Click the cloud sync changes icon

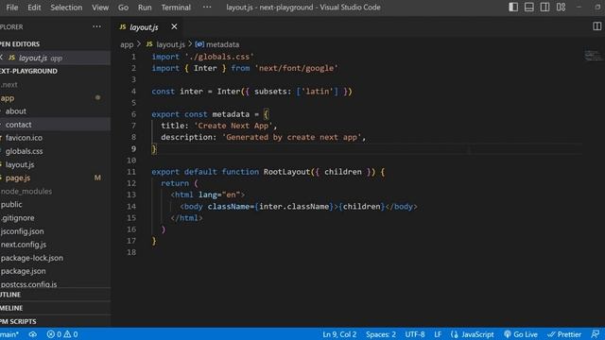pos(33,334)
